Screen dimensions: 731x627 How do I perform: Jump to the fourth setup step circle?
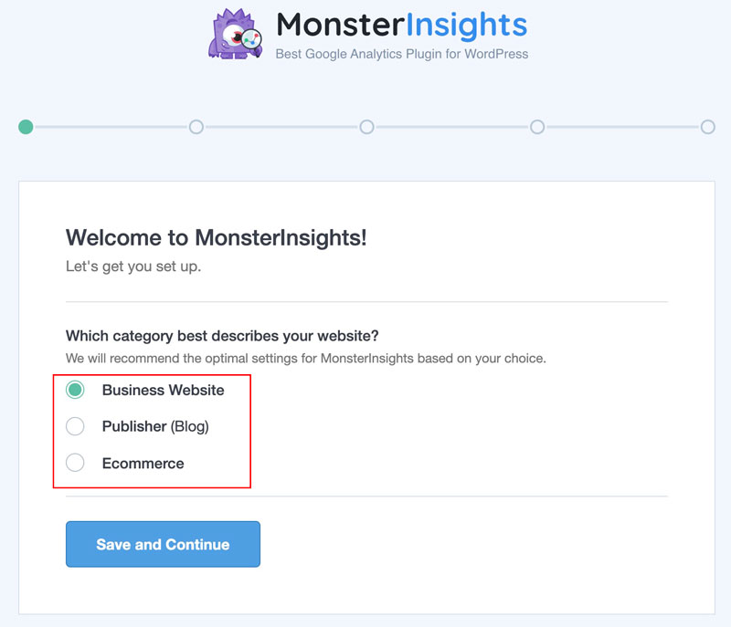click(537, 127)
